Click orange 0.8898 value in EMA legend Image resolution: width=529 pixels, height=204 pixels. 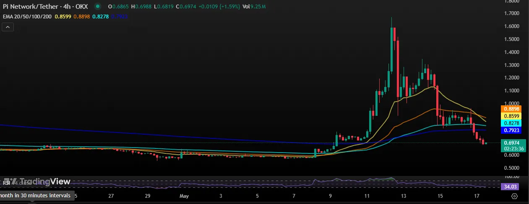(x=81, y=16)
